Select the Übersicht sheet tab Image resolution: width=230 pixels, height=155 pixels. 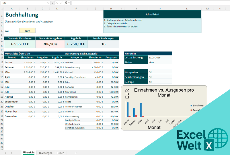(29, 153)
